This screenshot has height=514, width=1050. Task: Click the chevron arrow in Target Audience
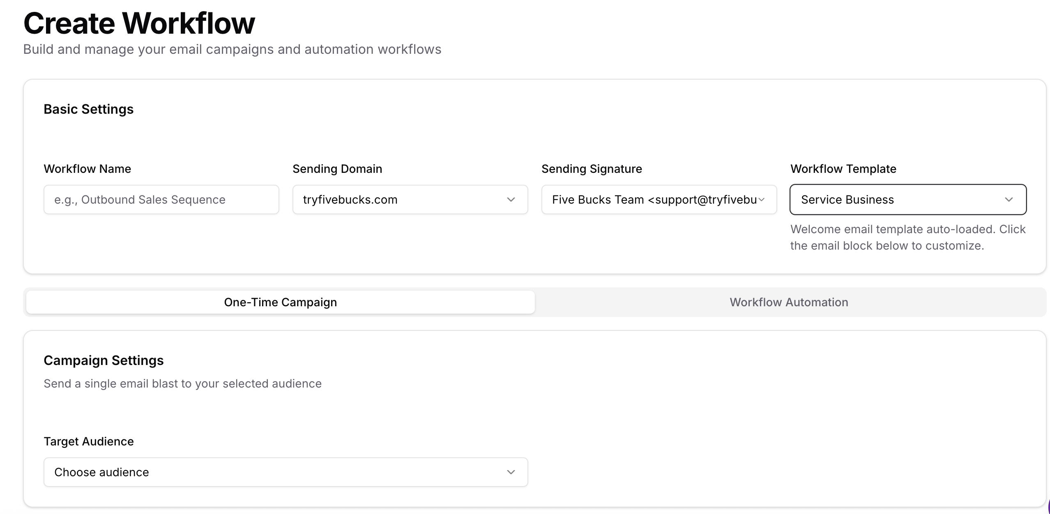(511, 472)
